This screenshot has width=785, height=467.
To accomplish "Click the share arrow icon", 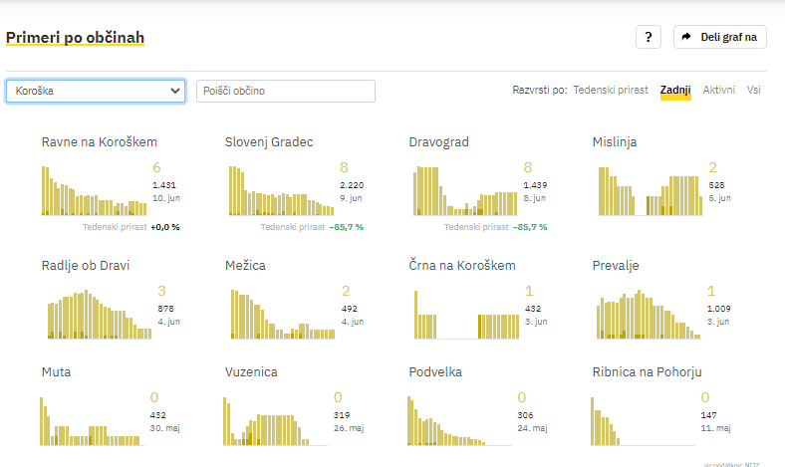I will (686, 37).
